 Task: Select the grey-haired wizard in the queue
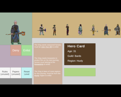pos(106,30)
